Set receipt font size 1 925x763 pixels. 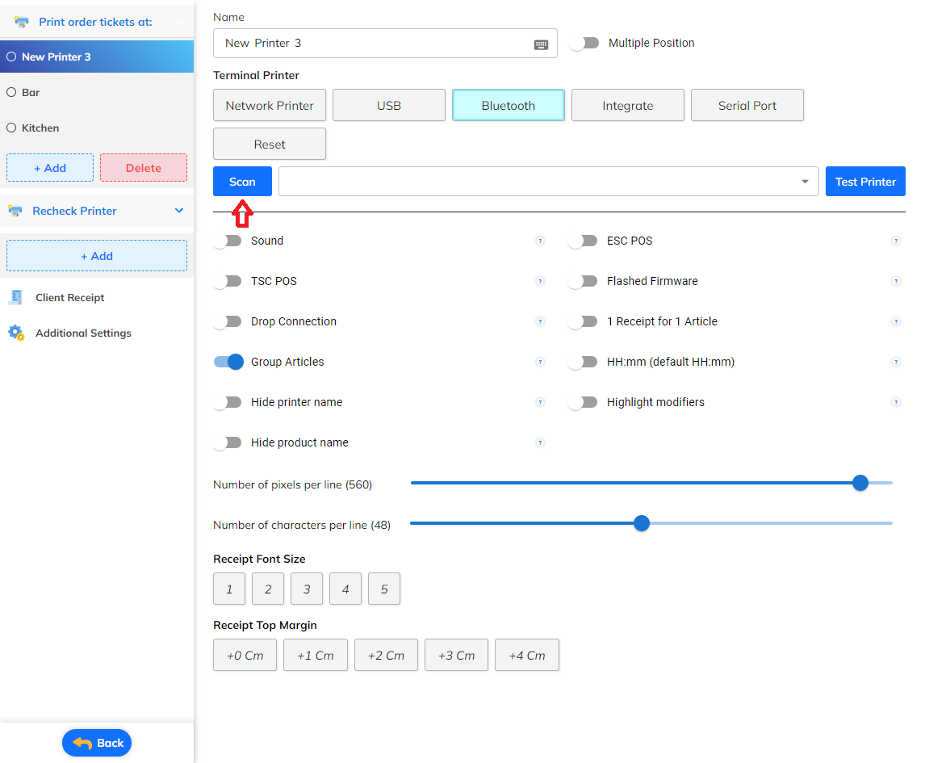pyautogui.click(x=229, y=589)
